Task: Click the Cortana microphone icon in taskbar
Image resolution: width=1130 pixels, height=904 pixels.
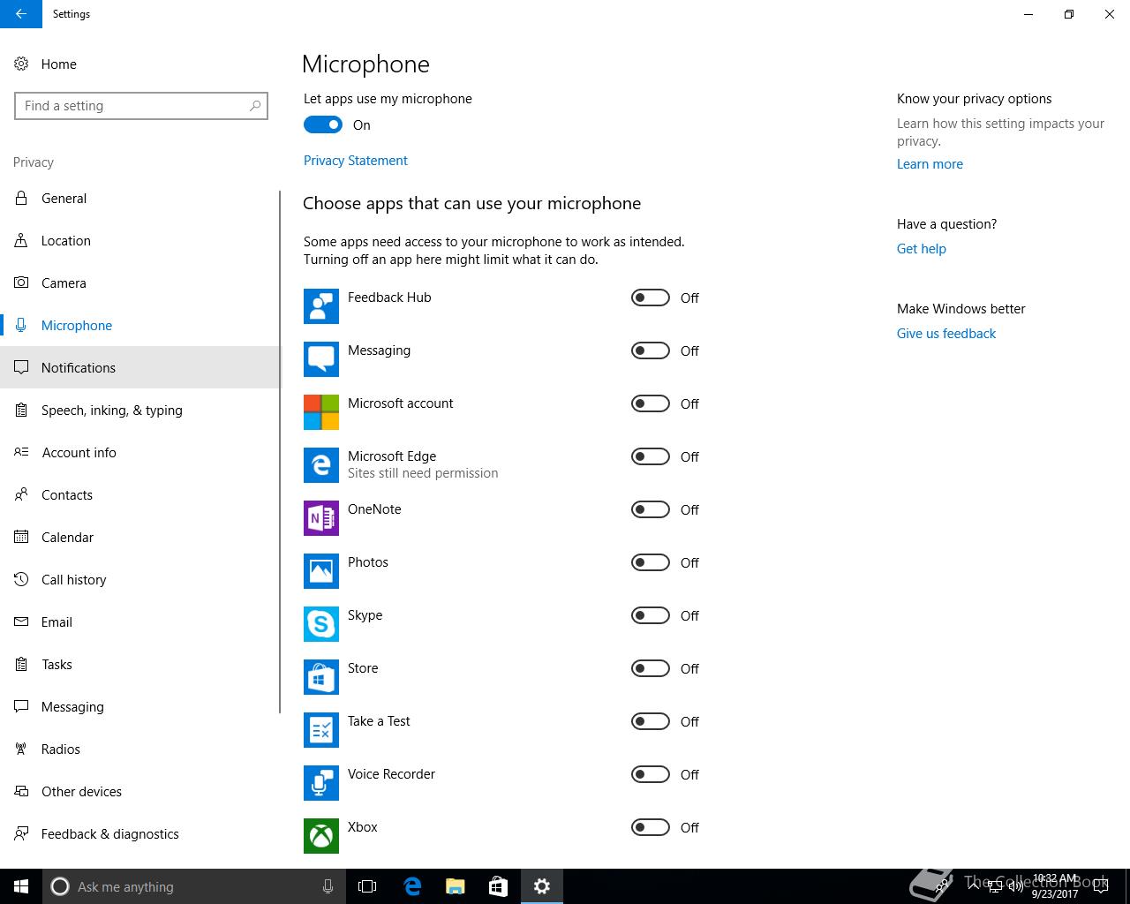Action: 328,886
